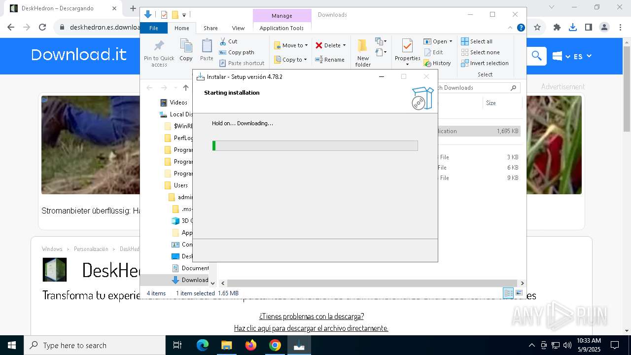Image resolution: width=631 pixels, height=355 pixels.
Task: Click Pin to Quick access icon
Action: (x=159, y=53)
